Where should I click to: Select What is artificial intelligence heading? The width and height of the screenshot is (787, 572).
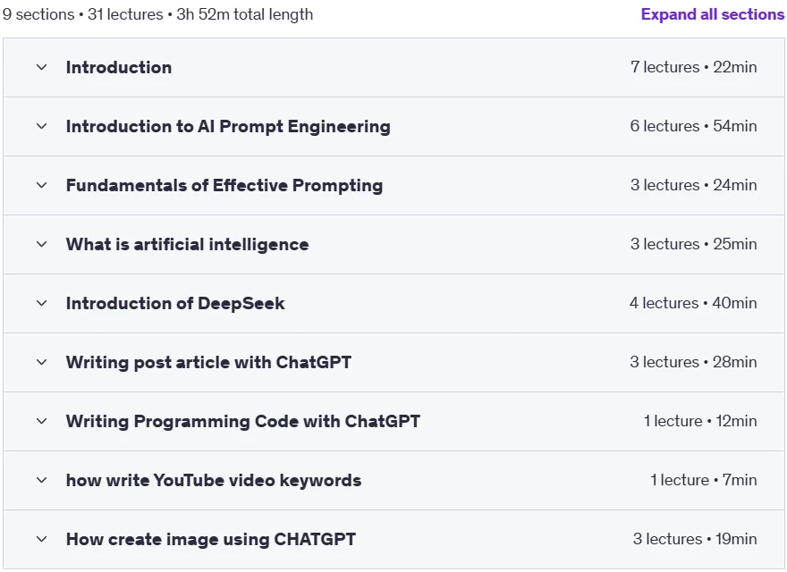187,244
